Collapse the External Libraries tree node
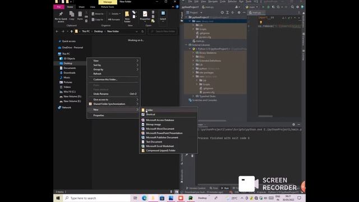 point(186,45)
